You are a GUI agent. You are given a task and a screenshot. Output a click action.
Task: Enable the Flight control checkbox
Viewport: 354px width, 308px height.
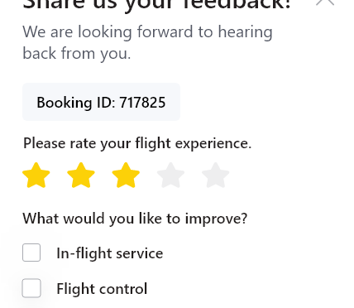pyautogui.click(x=31, y=288)
